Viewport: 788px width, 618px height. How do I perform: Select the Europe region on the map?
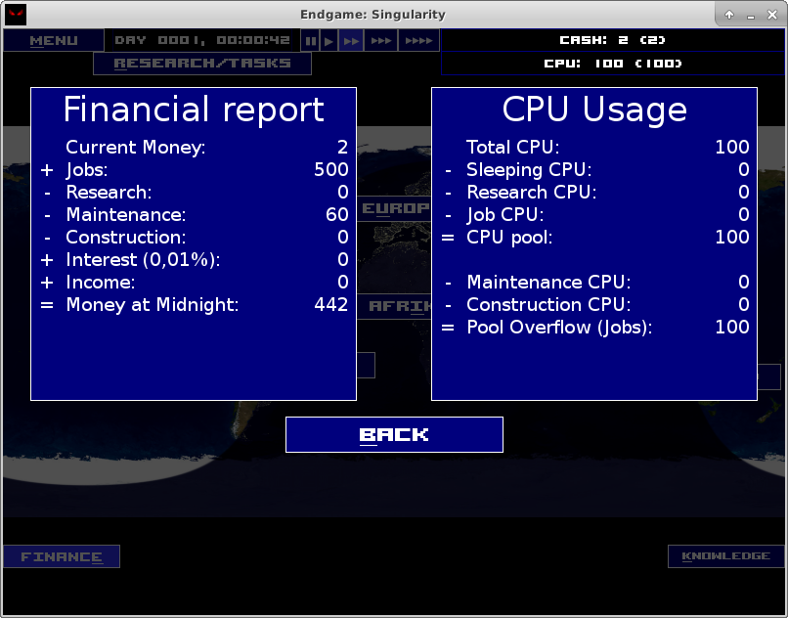click(395, 208)
